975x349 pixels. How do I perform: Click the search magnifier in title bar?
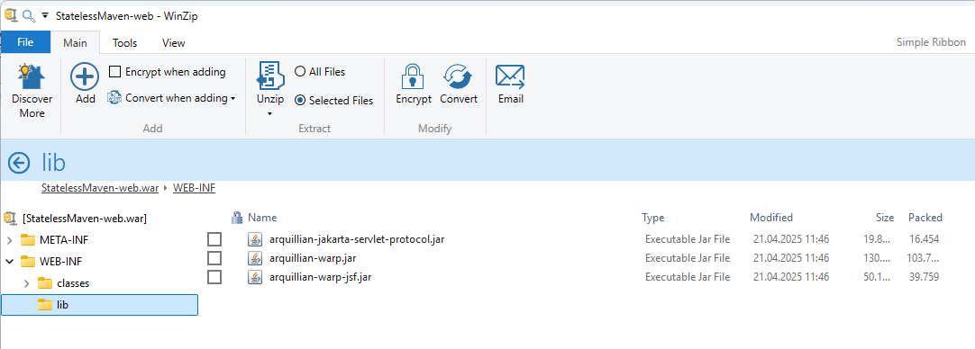pyautogui.click(x=29, y=15)
